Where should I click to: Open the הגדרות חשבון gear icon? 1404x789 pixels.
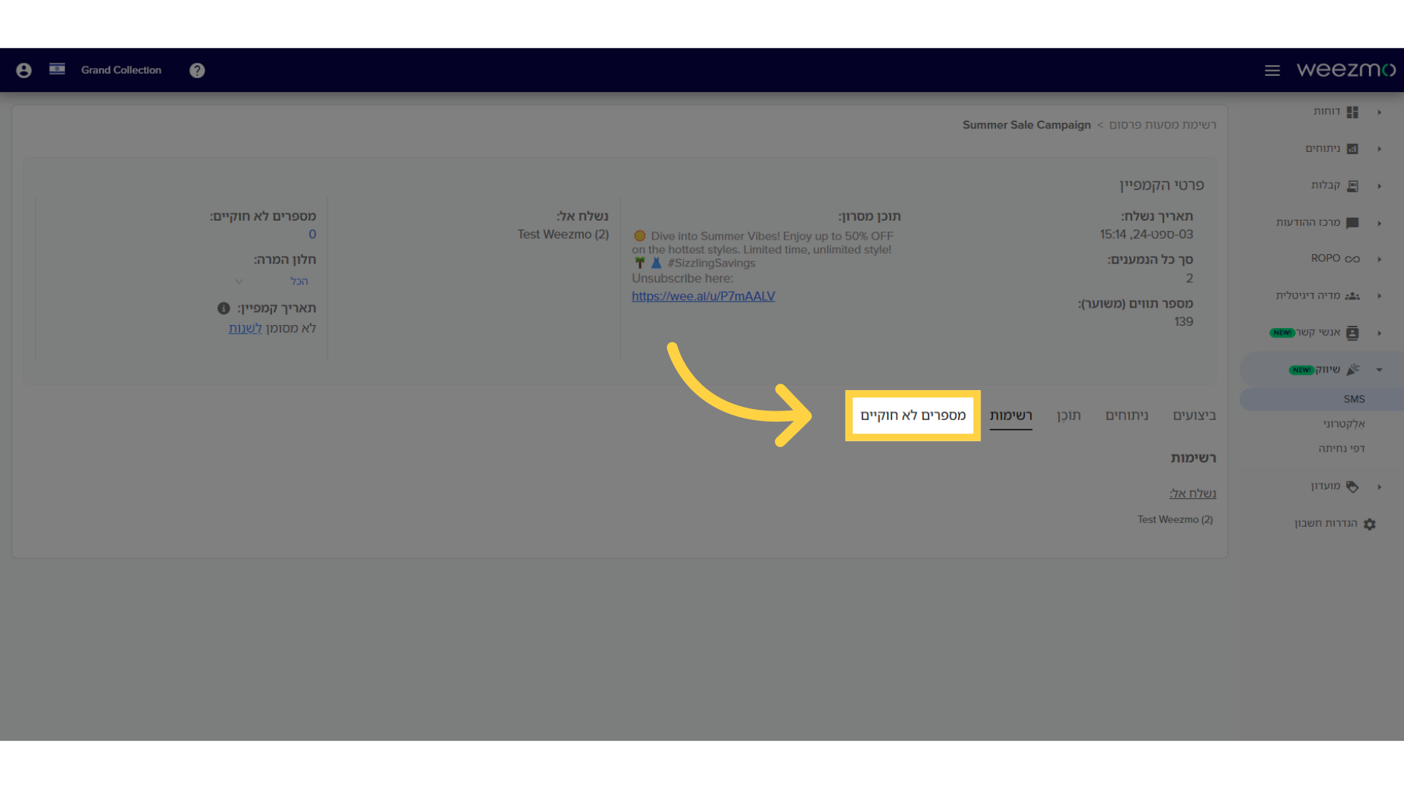pyautogui.click(x=1370, y=524)
